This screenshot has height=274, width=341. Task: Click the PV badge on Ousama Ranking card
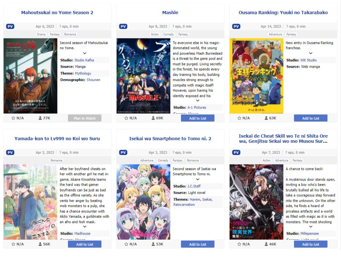[x=236, y=26]
